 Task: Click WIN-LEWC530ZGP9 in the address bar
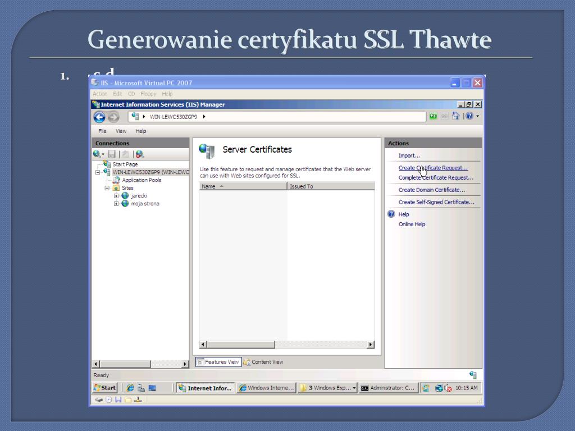pyautogui.click(x=174, y=117)
